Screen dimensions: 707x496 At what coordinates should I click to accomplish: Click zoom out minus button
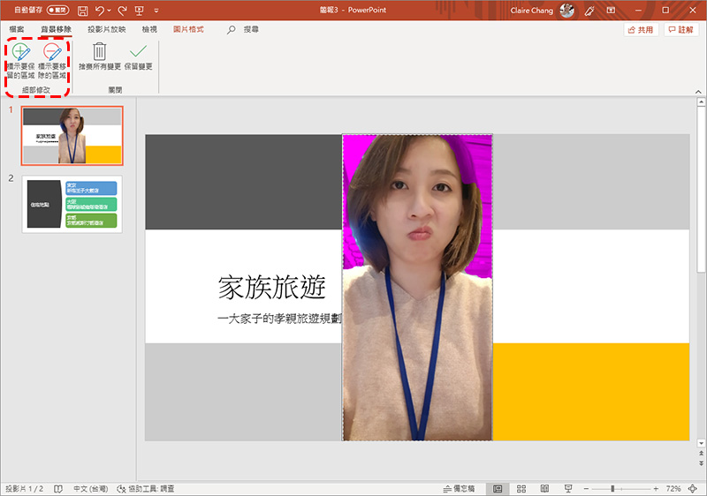point(586,489)
